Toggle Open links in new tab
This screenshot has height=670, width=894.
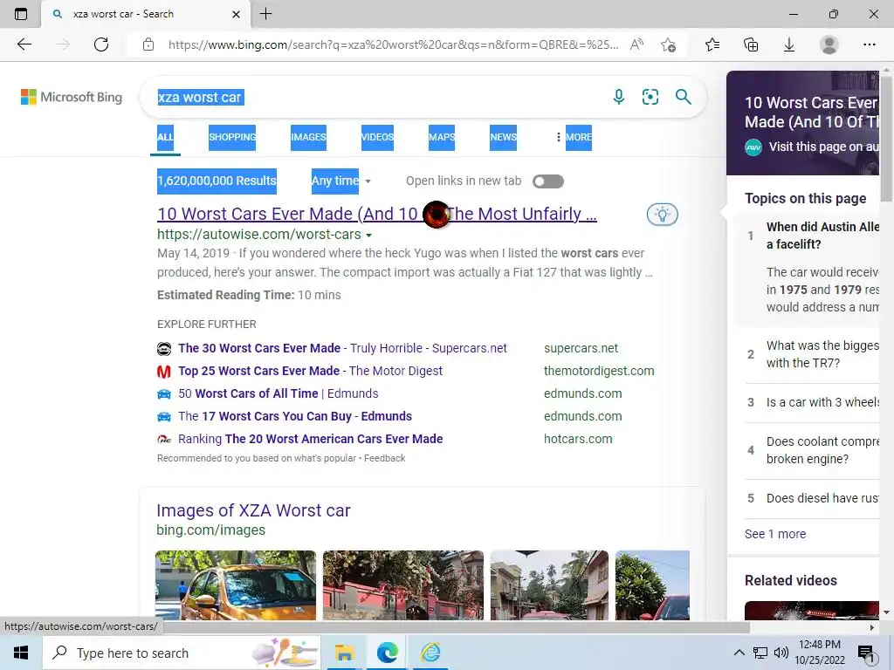548,181
